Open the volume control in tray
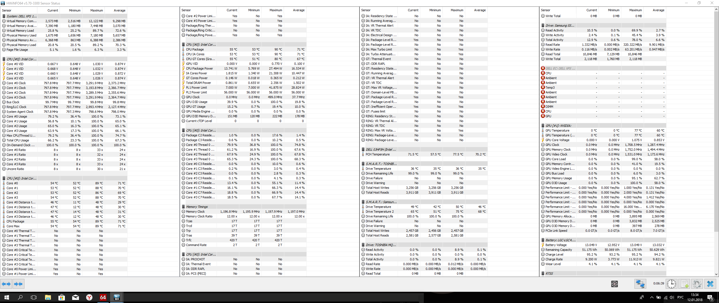This screenshot has height=303, width=719. pyautogui.click(x=672, y=297)
